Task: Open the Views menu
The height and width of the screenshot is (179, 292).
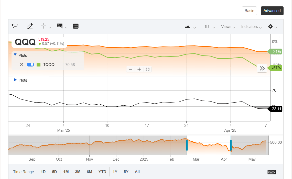Action: point(228,27)
